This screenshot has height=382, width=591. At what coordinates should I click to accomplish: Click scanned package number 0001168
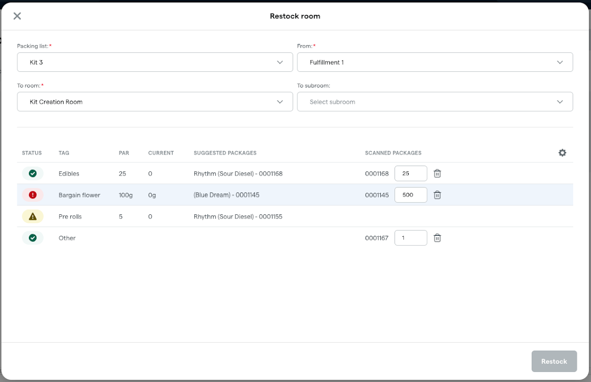pyautogui.click(x=376, y=173)
